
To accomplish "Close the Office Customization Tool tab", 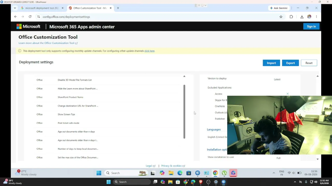I will click(x=110, y=8).
